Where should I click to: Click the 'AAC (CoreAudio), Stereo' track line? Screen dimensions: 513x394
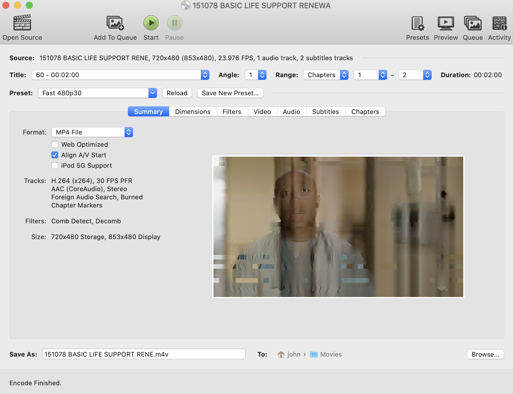(89, 189)
